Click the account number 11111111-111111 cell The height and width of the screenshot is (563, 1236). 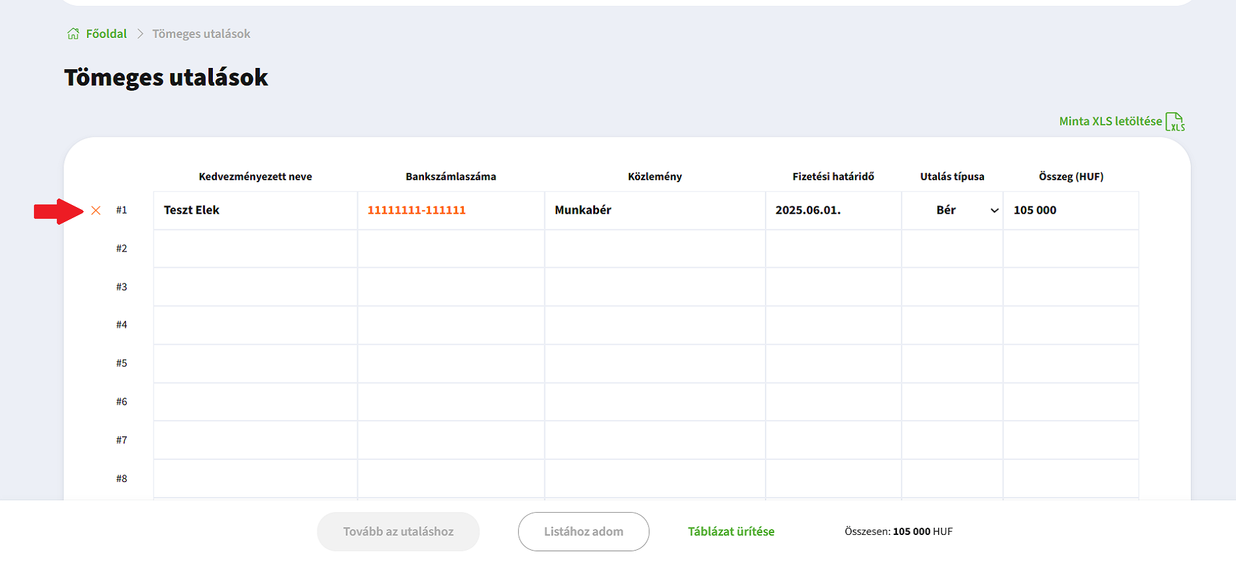(x=451, y=210)
